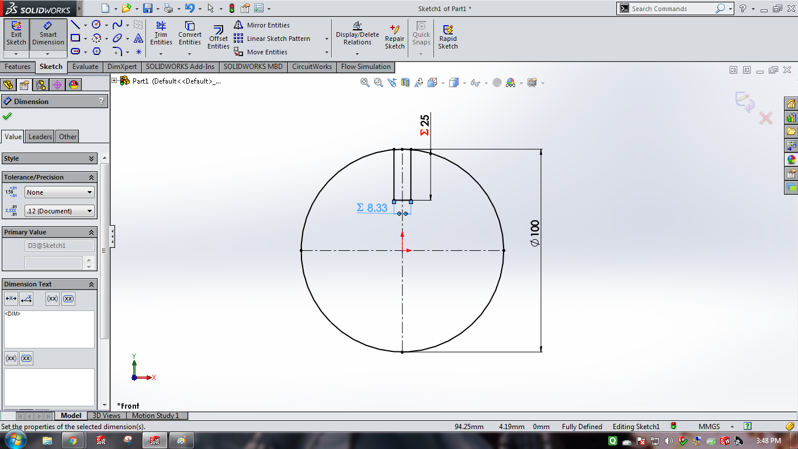Create a new document from toolbar
Viewport: 798px width, 449px height.
(x=105, y=8)
